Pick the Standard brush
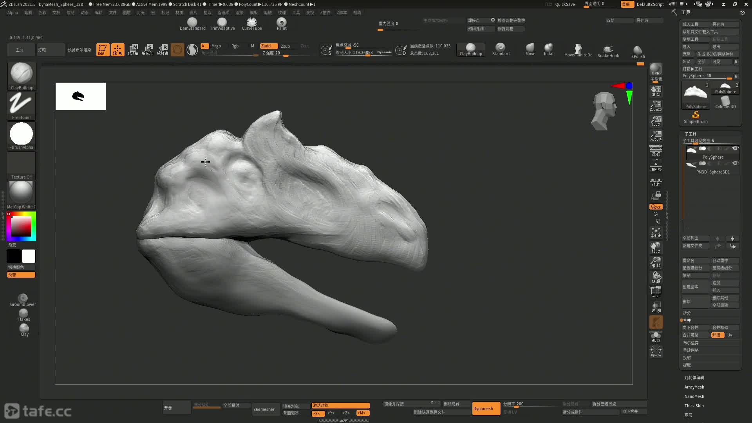The image size is (752, 423). tap(501, 49)
